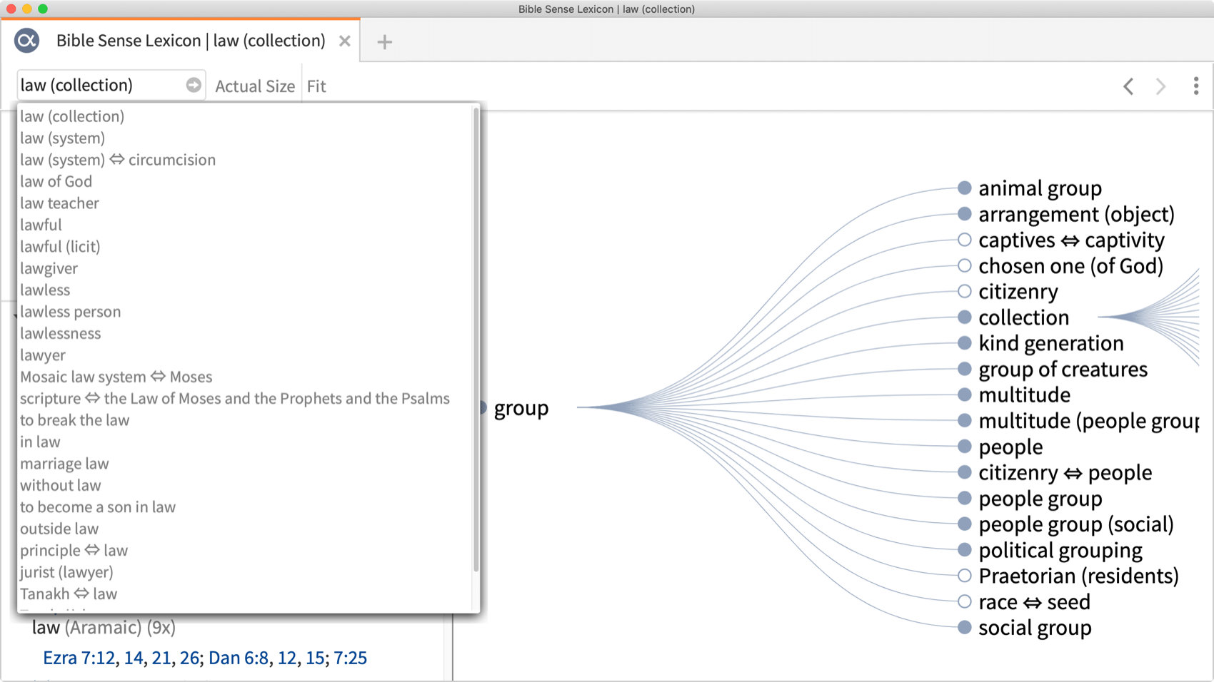Click the forward navigation arrow
The width and height of the screenshot is (1214, 682).
point(1161,86)
